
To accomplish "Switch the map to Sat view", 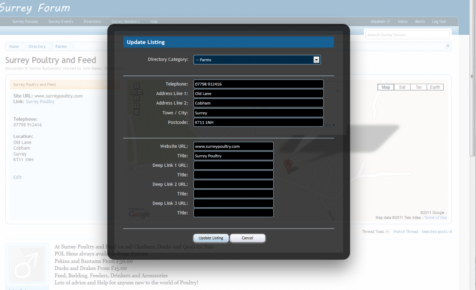I will pyautogui.click(x=402, y=87).
